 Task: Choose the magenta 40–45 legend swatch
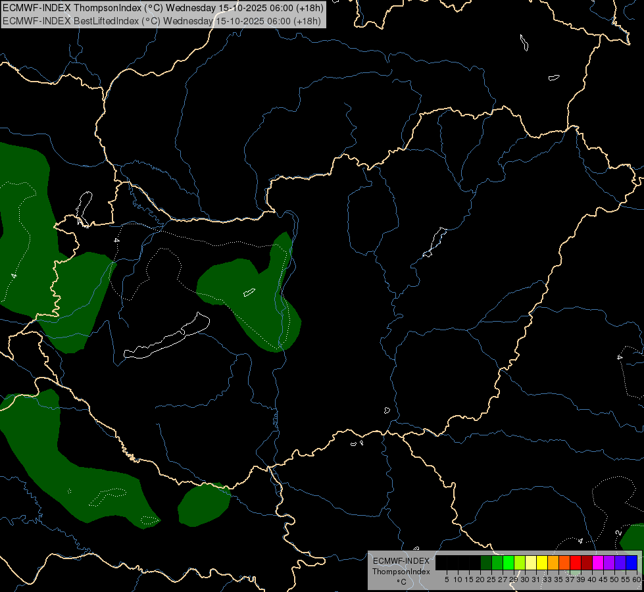[x=597, y=562]
